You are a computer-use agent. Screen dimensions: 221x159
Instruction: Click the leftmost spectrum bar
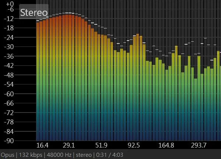click(x=38, y=81)
